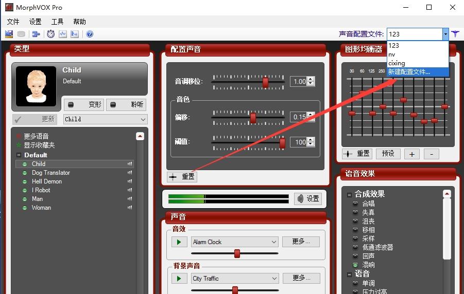Click the 音调移位 pitch shift slider handle
Screen dimensions: 464x294
click(x=265, y=82)
